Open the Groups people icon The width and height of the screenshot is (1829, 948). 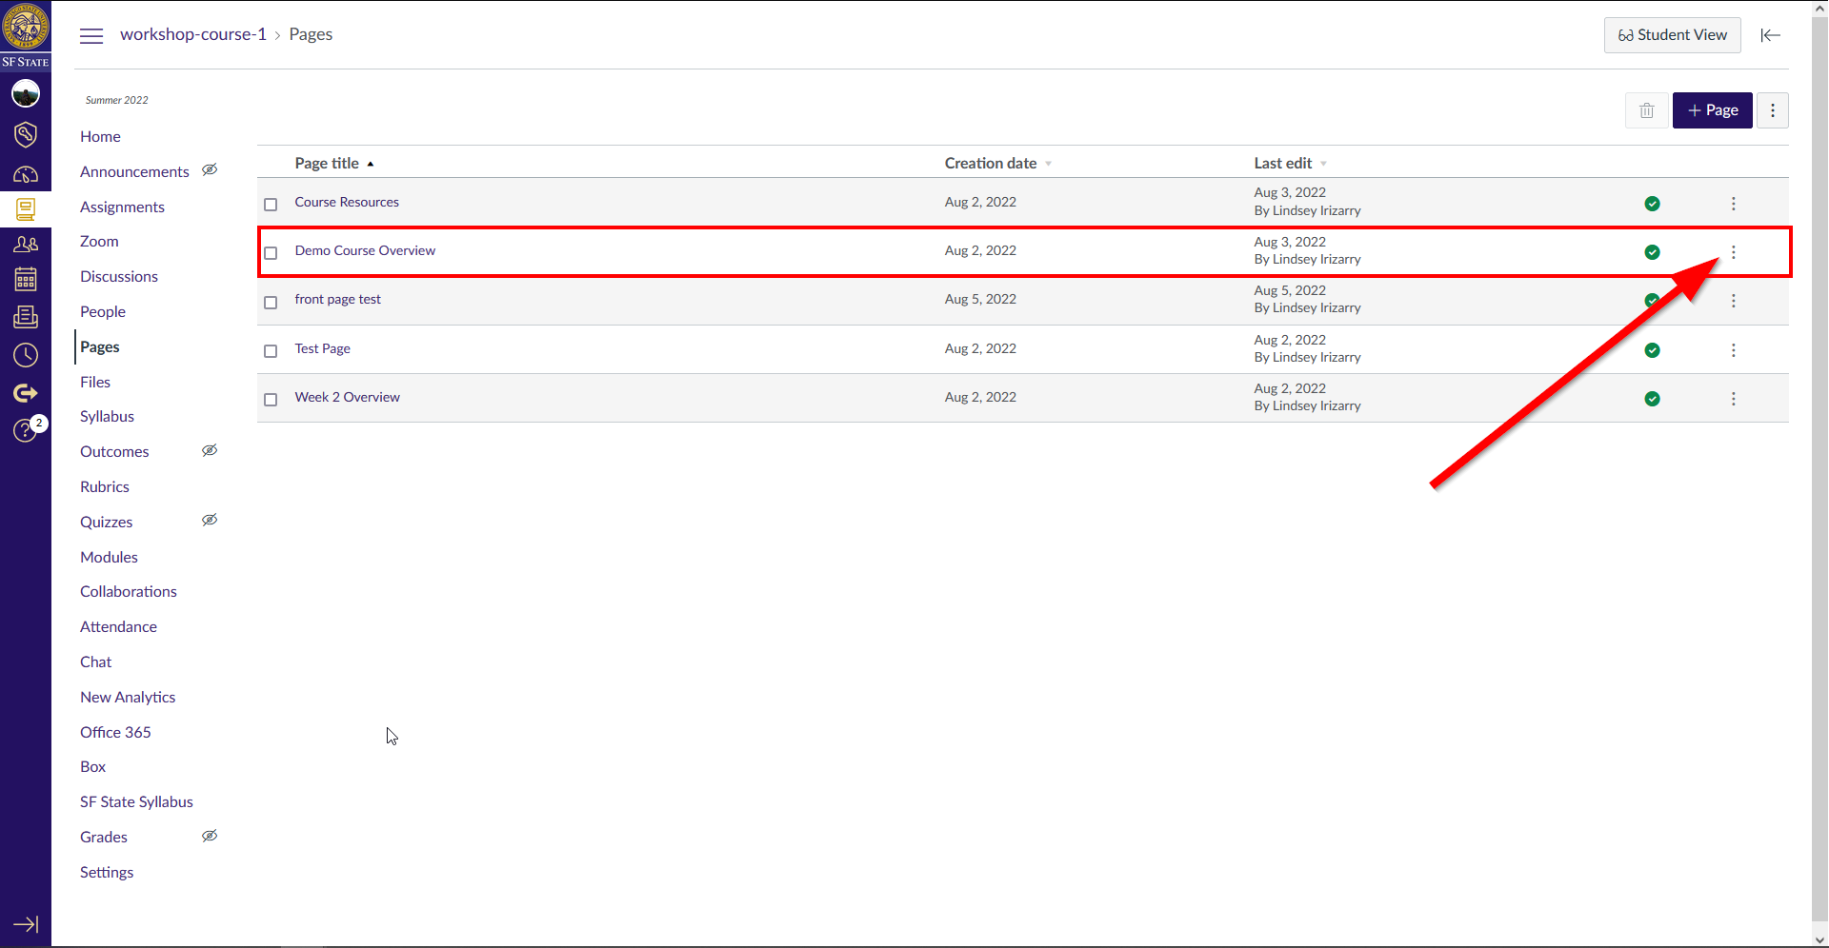[26, 245]
